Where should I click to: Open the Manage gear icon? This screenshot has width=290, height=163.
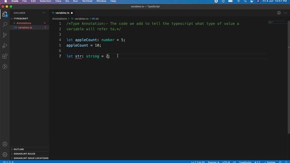click(x=5, y=154)
